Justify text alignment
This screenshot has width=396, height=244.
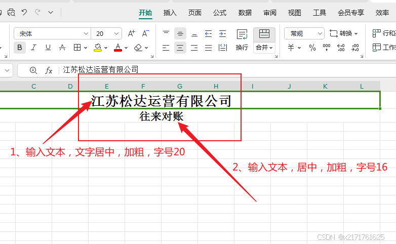coord(208,48)
